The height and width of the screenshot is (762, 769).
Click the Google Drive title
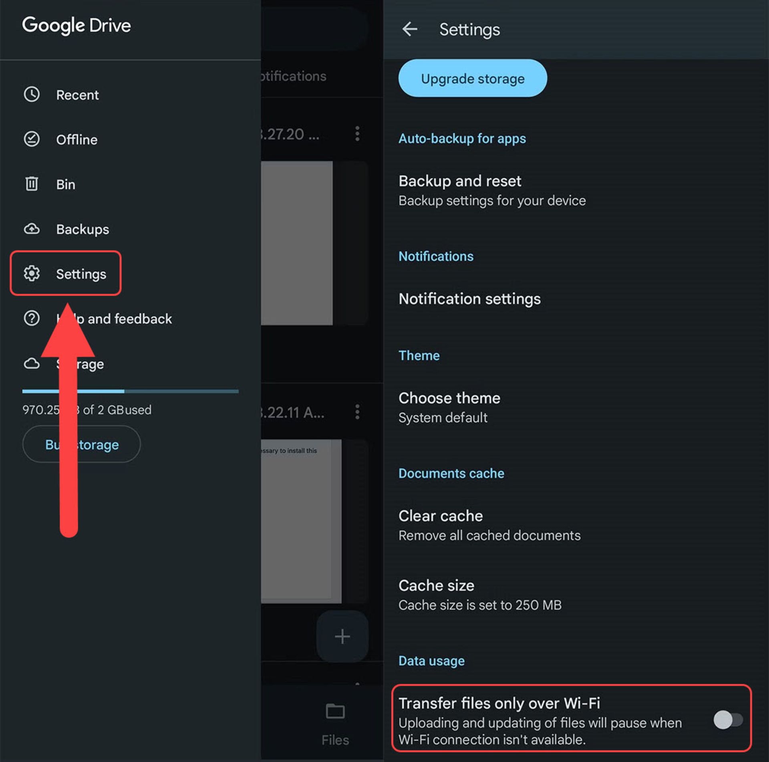(x=76, y=26)
